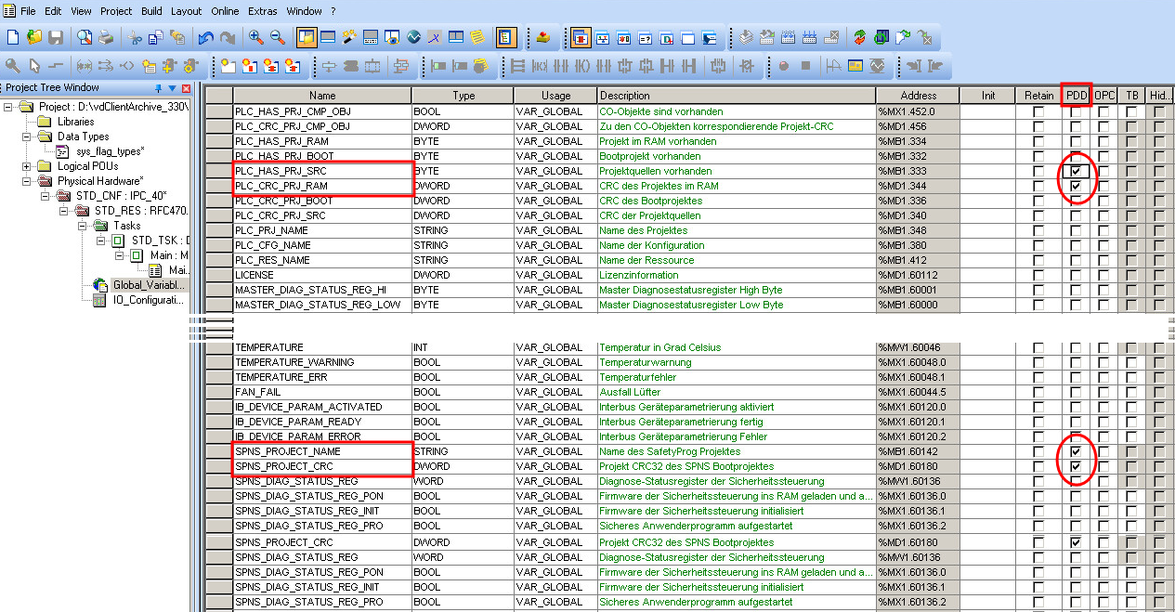
Task: Click the Zoom In magnifier icon
Action: tap(256, 38)
